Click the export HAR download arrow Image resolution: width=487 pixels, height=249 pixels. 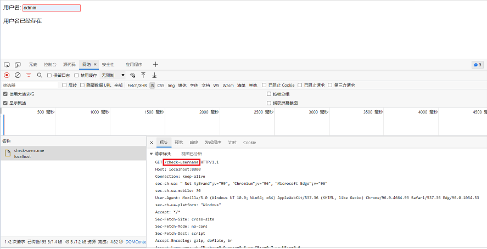pyautogui.click(x=154, y=75)
